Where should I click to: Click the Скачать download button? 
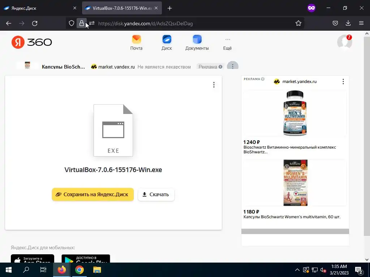point(156,194)
